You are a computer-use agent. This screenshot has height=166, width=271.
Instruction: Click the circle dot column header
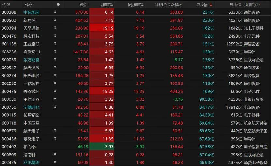tap(58, 4)
